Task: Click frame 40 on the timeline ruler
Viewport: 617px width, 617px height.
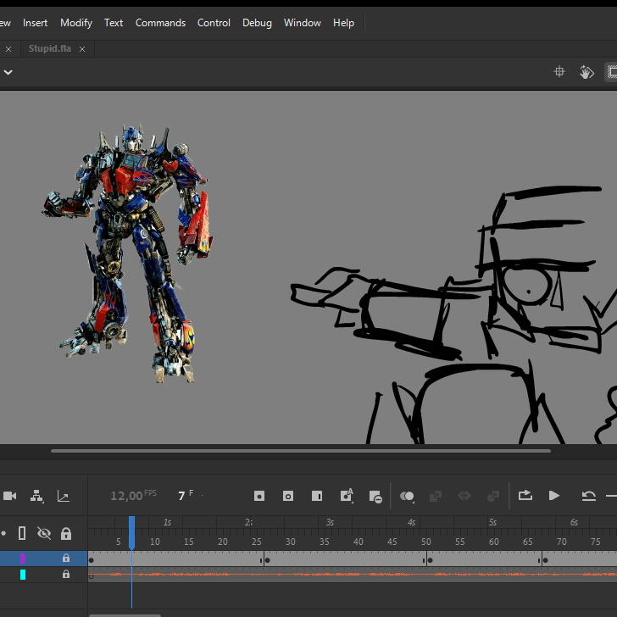Action: 358,542
